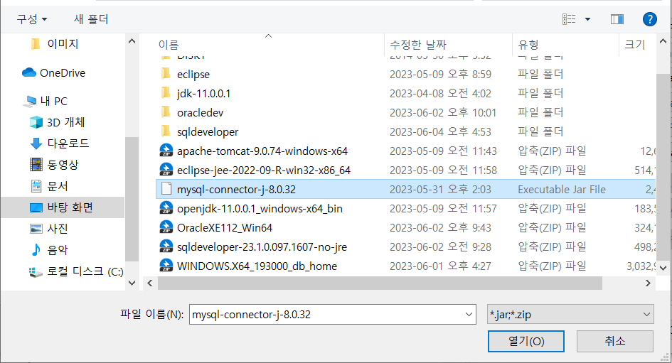This screenshot has width=672, height=363.
Task: Select the apache-tomcat-9.0.74 zip file
Action: pyautogui.click(x=262, y=151)
